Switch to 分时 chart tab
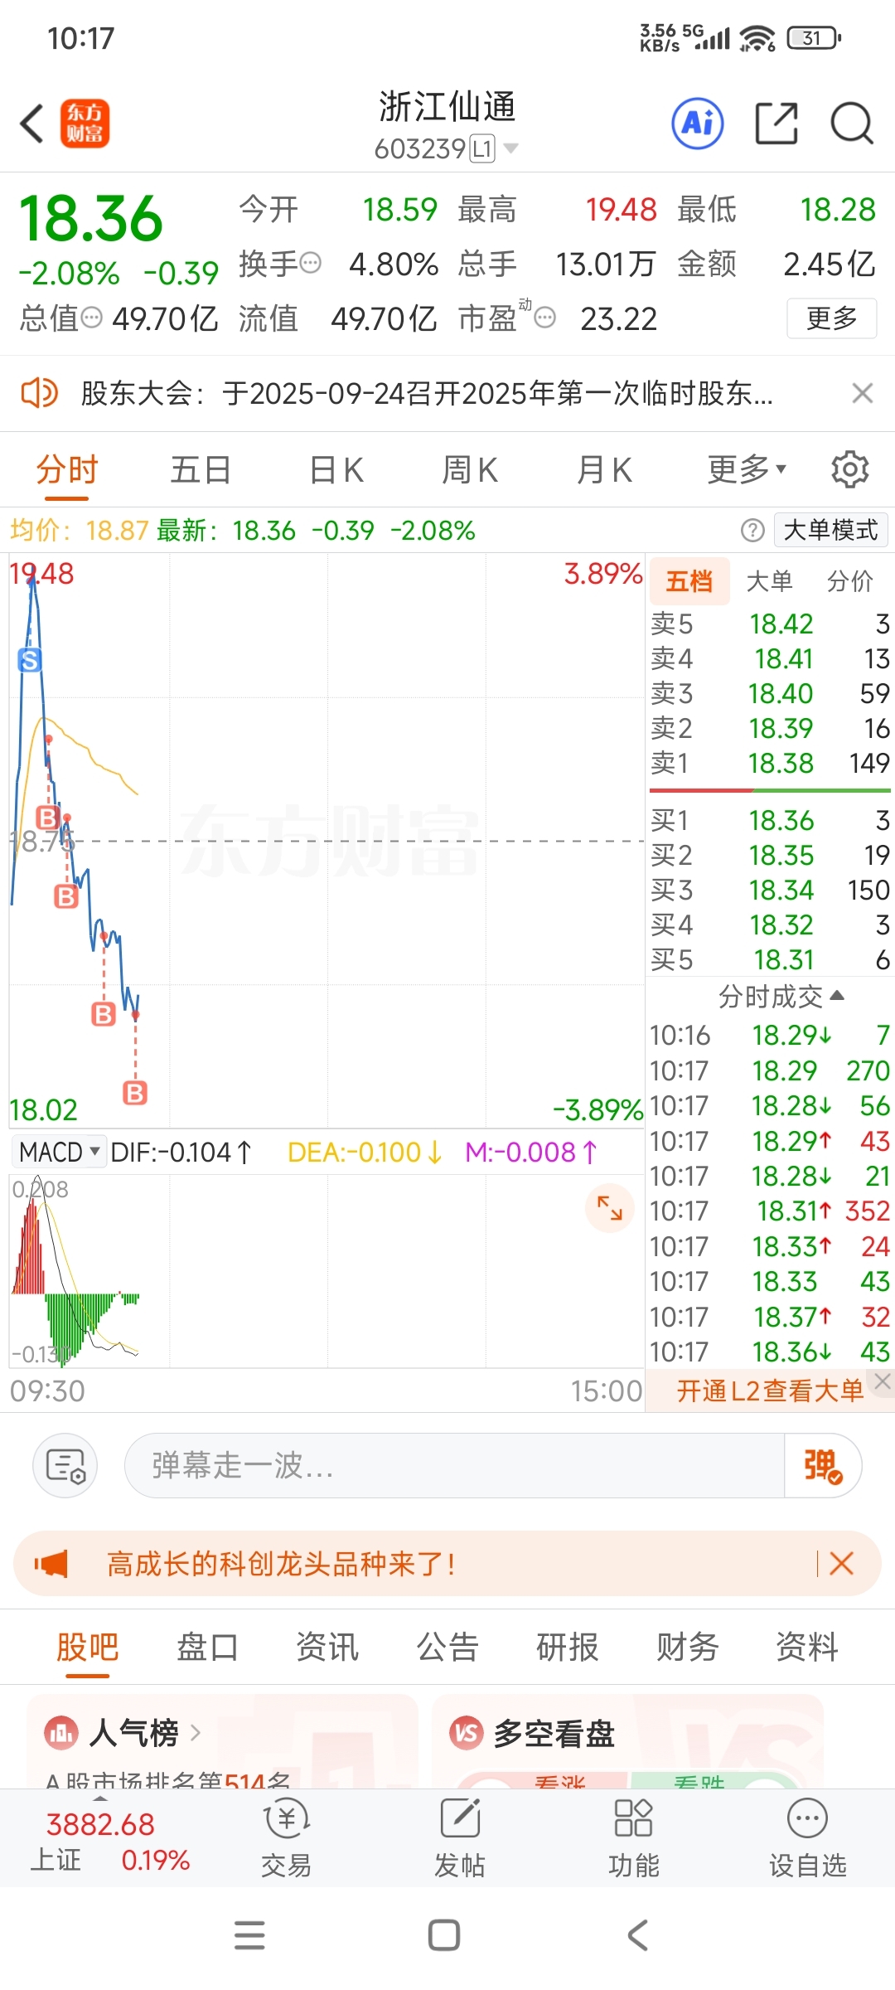The image size is (895, 1990). (x=67, y=470)
